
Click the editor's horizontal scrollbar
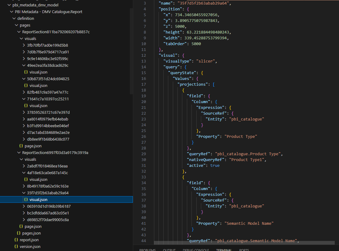(x=244, y=243)
